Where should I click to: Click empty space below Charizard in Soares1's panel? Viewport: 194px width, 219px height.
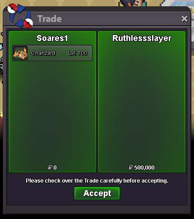(x=52, y=112)
